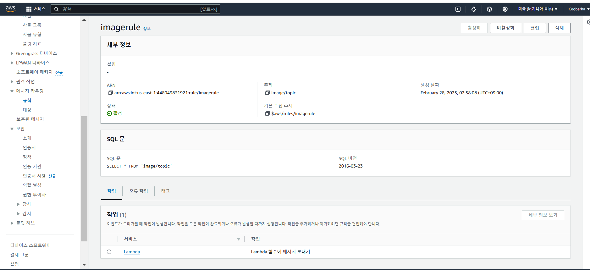Open 인증 기관 in sidebar
The image size is (590, 270).
click(x=32, y=166)
